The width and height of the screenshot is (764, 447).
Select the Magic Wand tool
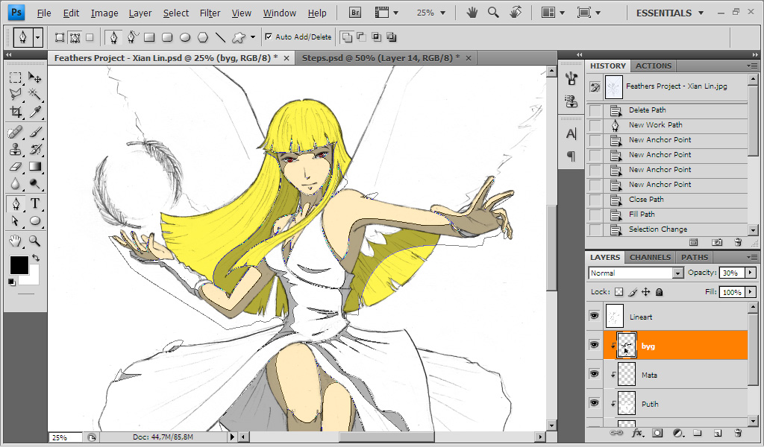(34, 94)
